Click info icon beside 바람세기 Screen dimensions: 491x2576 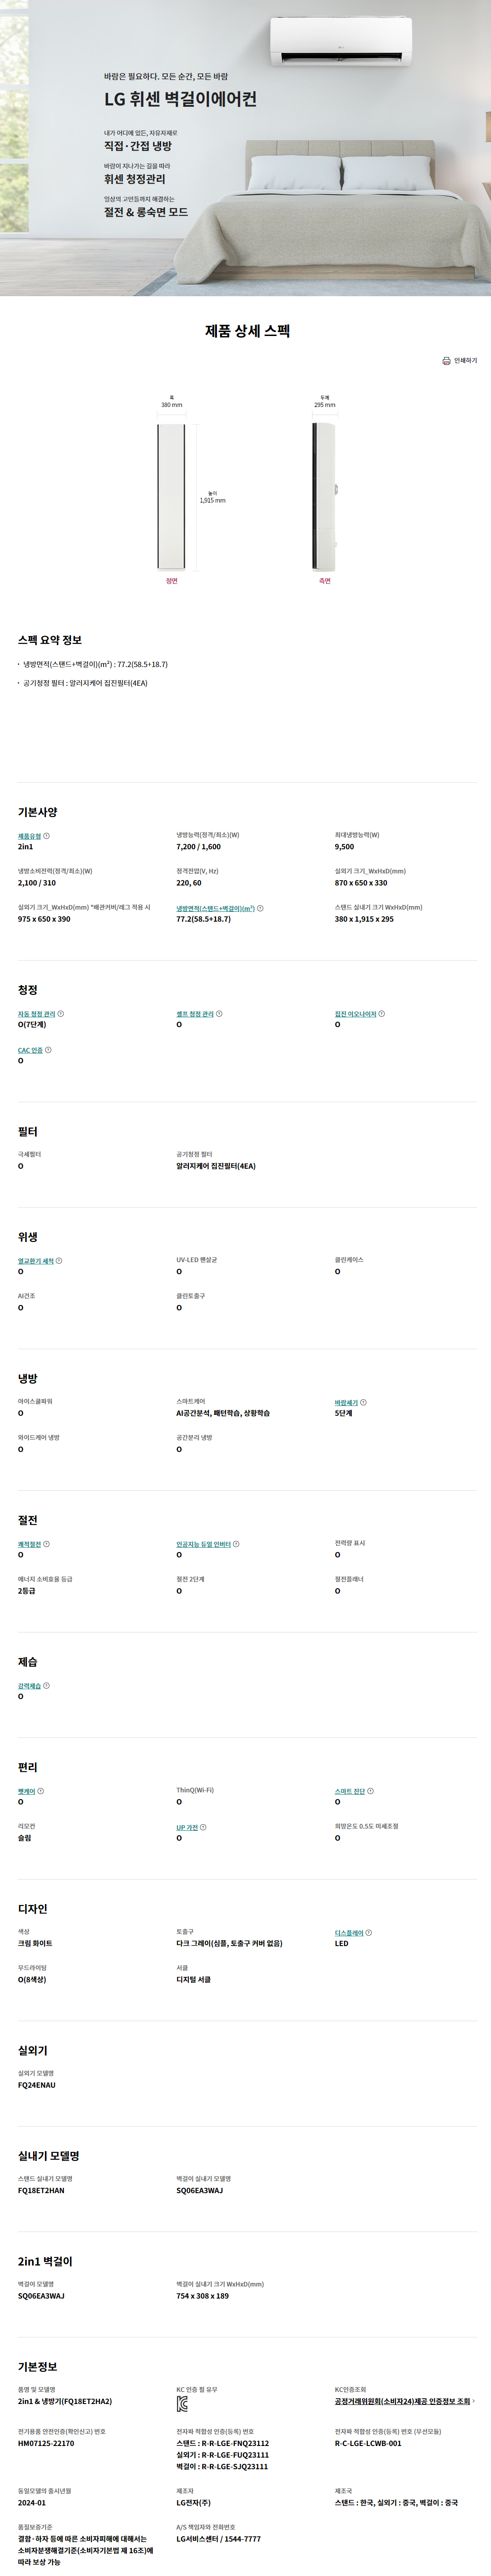pyautogui.click(x=363, y=1402)
